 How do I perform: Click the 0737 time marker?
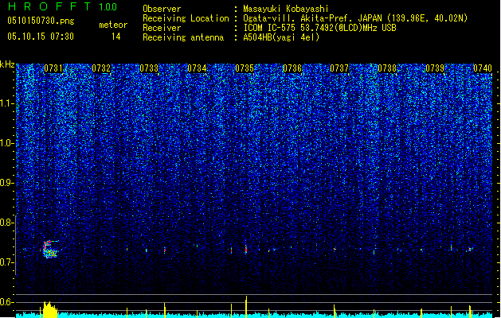pos(339,68)
